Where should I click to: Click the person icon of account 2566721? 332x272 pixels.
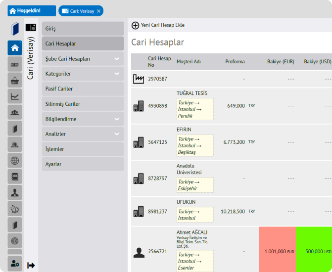(x=139, y=252)
